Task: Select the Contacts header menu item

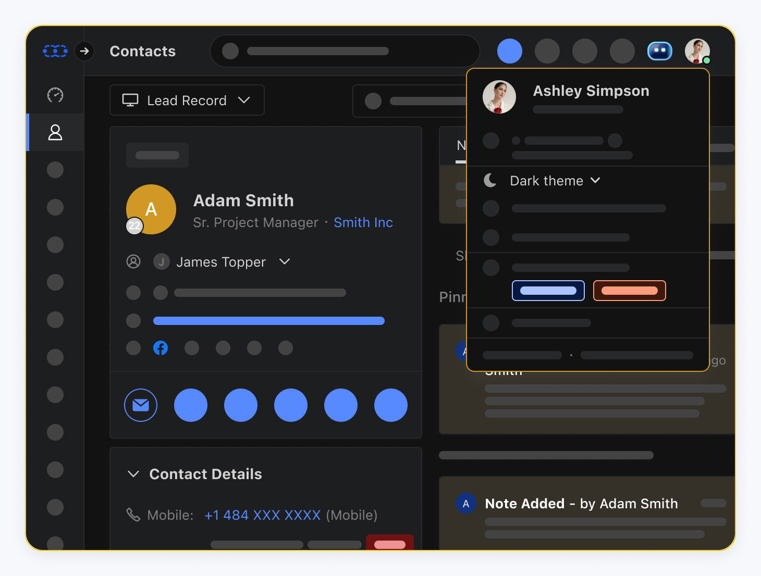Action: (142, 51)
